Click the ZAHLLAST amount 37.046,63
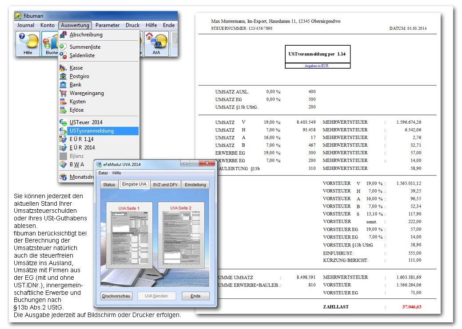Image resolution: width=462 pixels, height=329 pixels. [x=412, y=307]
